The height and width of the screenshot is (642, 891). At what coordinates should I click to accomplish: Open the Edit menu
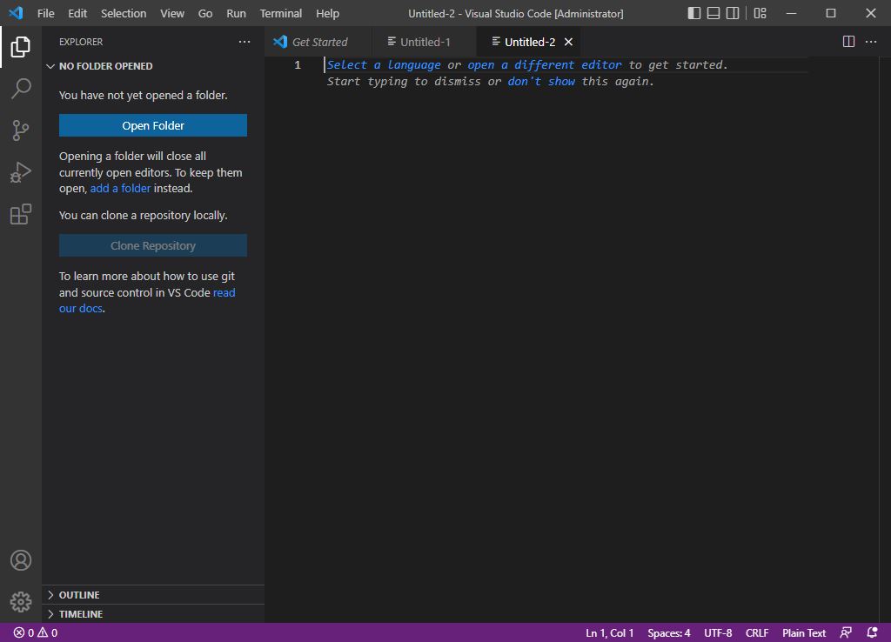(77, 13)
